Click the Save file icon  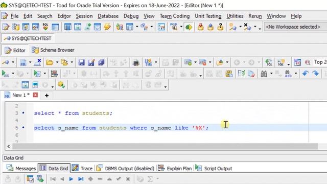81,62
